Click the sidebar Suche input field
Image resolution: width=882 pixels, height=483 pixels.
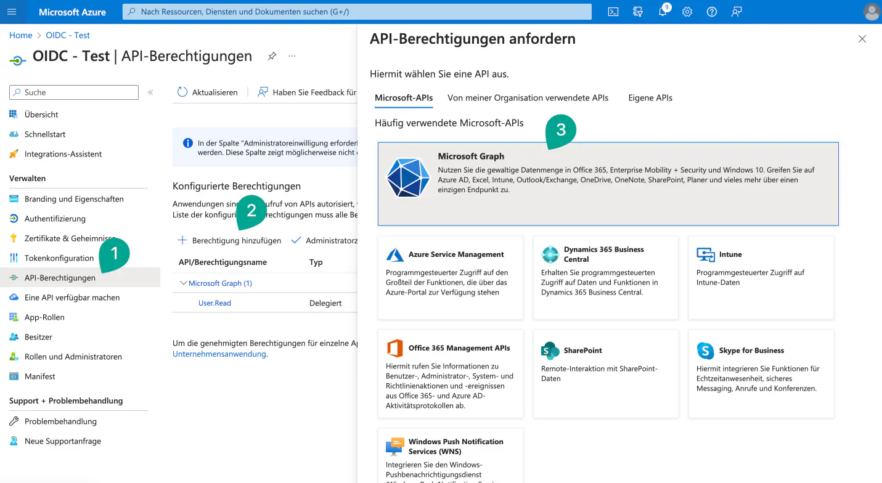[x=74, y=92]
